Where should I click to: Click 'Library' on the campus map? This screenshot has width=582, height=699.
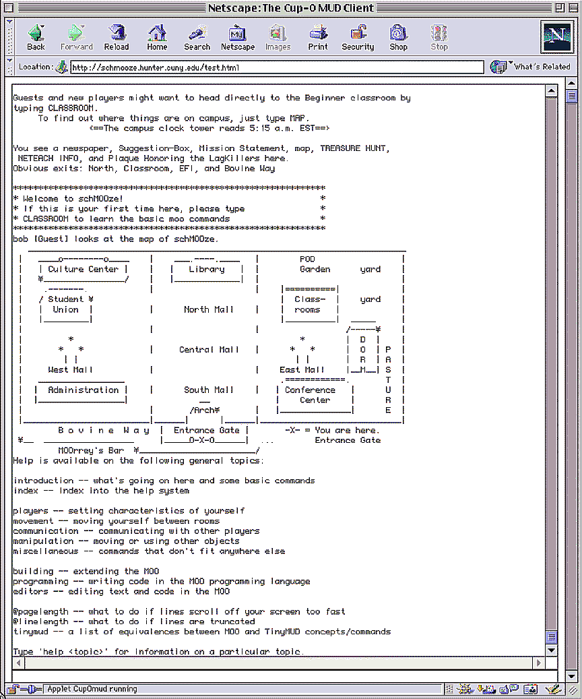(x=207, y=269)
